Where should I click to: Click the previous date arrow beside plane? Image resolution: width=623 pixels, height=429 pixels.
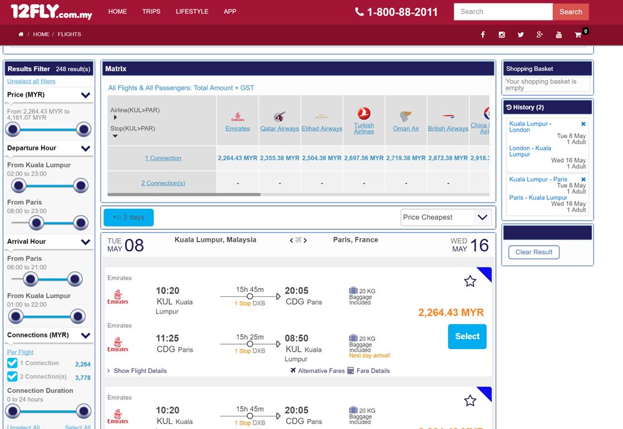tap(291, 240)
